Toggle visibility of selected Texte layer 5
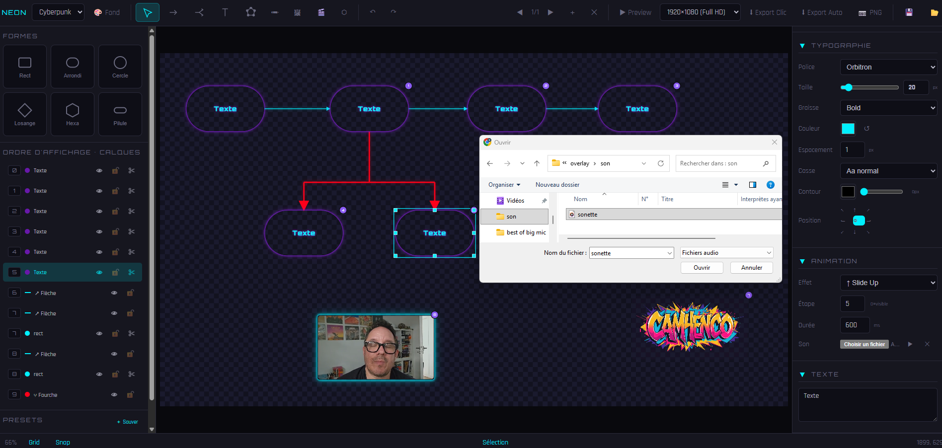 [99, 272]
